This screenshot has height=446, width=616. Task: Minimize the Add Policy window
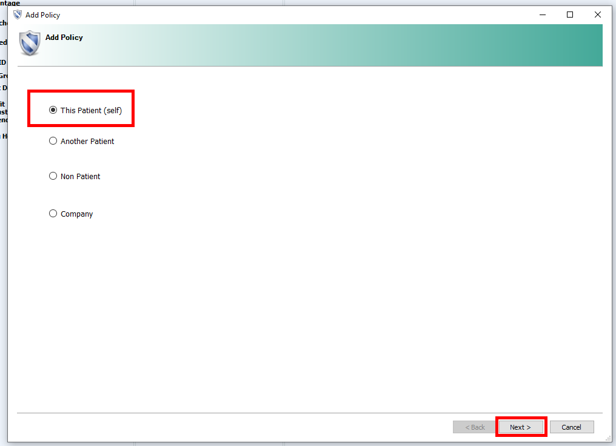(541, 15)
